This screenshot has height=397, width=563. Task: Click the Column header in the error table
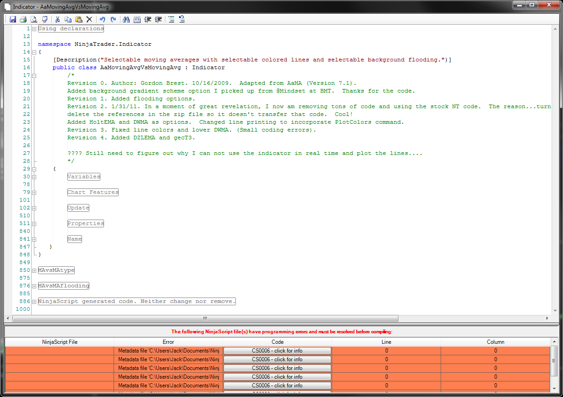click(x=495, y=342)
